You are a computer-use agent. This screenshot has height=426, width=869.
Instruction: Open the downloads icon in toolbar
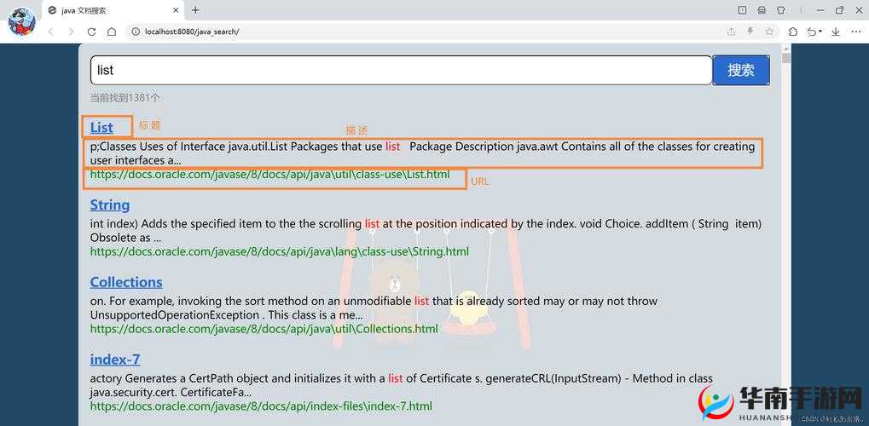click(x=835, y=32)
